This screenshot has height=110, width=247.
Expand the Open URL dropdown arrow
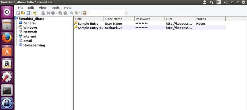click(57, 13)
